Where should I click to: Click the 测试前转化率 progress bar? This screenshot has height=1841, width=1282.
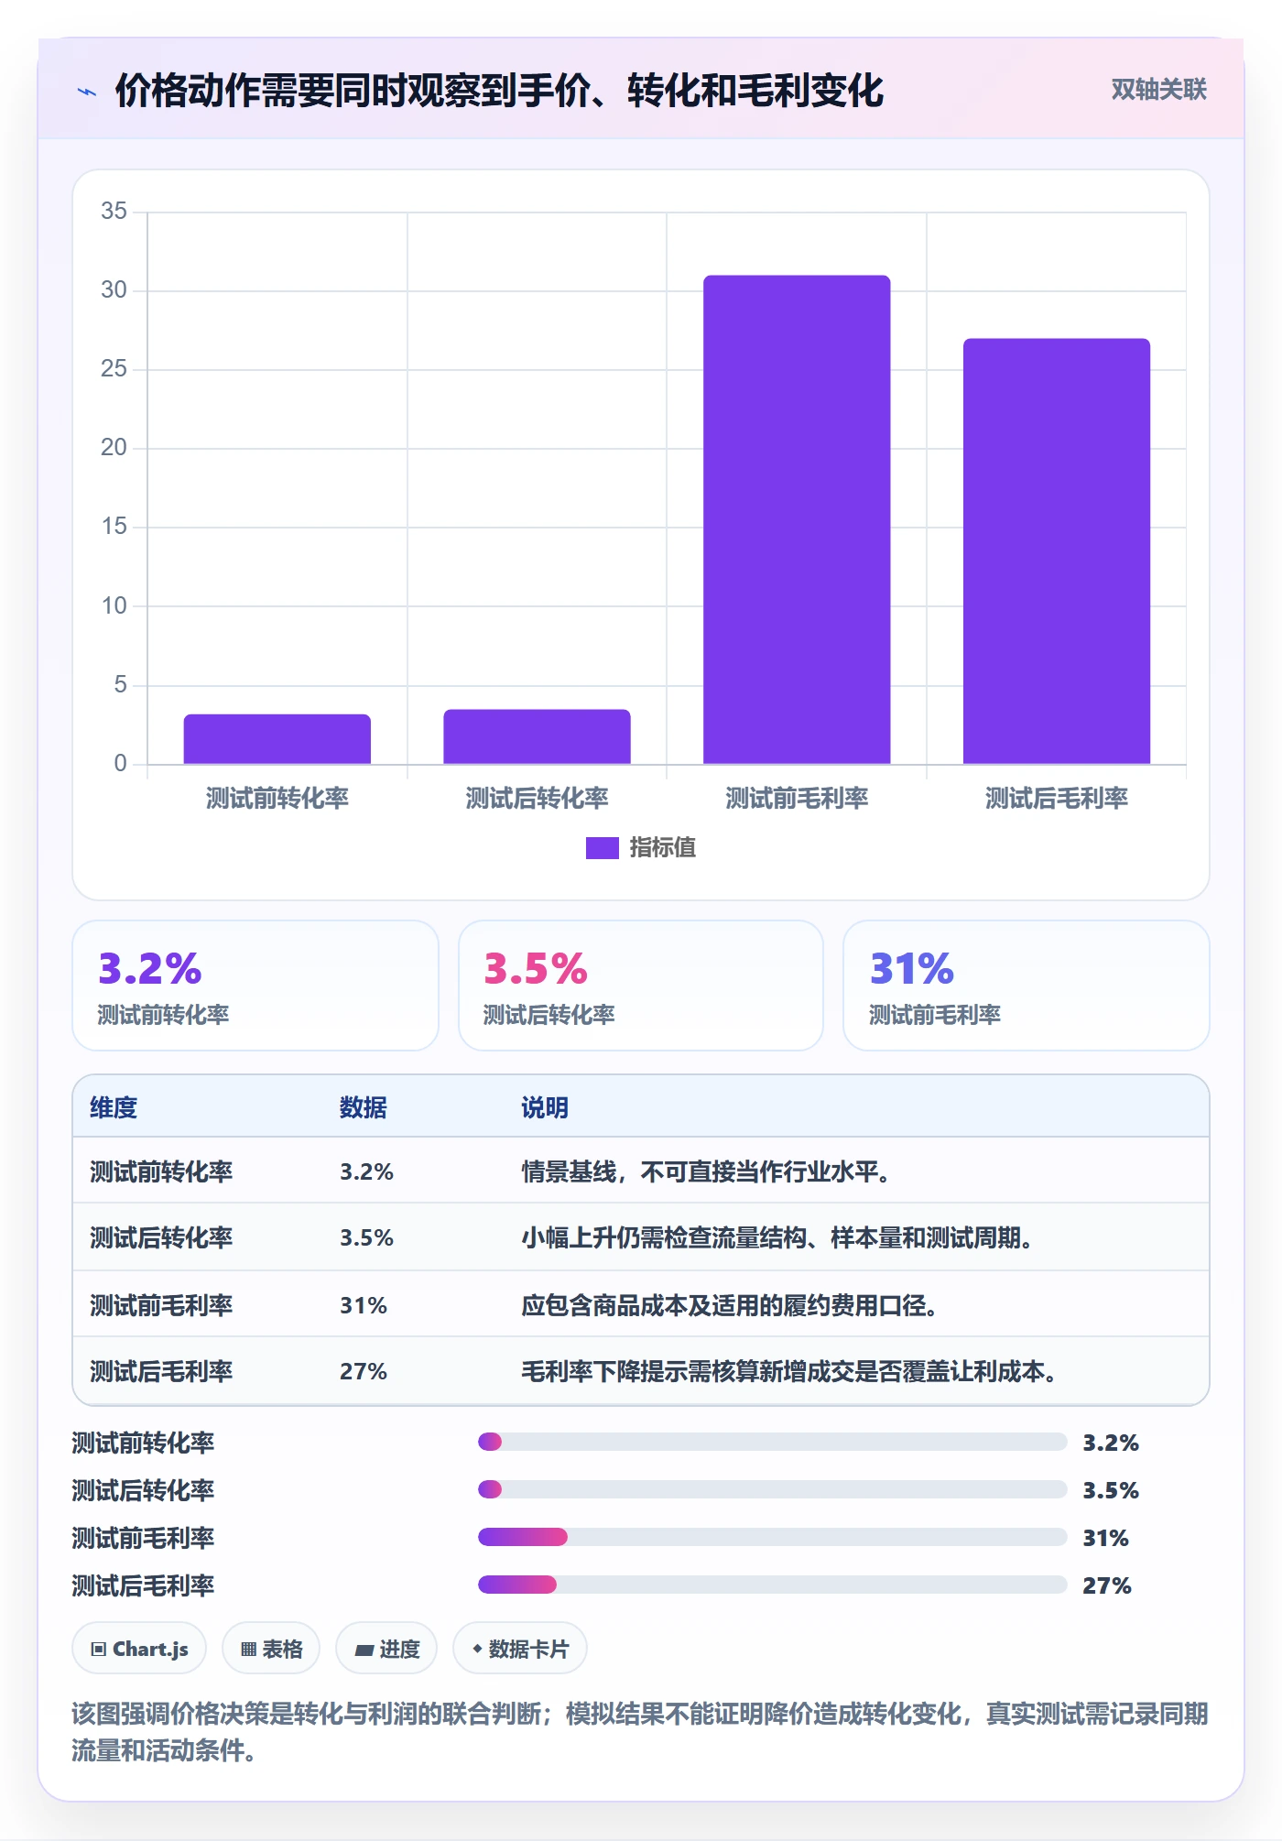tap(772, 1442)
